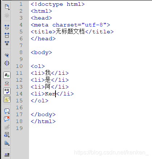The image size is (152, 159).
Task: Click the Show Code Navigator wheel icon
Action: coord(7,15)
